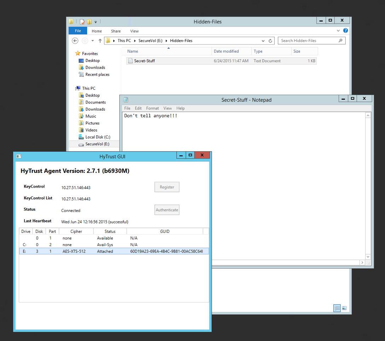The image size is (385, 341).
Task: Click the HyTrust GUI title bar icon
Action: point(19,157)
